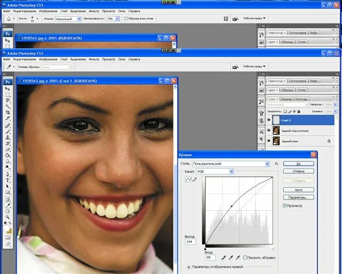Click the Отмена button in Curves

pos(298,171)
